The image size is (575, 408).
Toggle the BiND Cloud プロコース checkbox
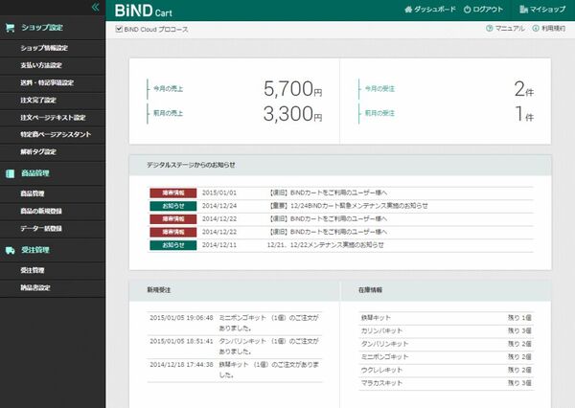tap(119, 29)
